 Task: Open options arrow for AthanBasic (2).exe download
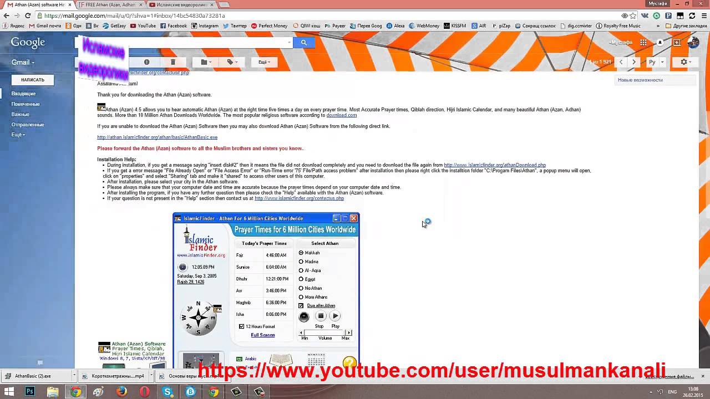[x=74, y=376]
